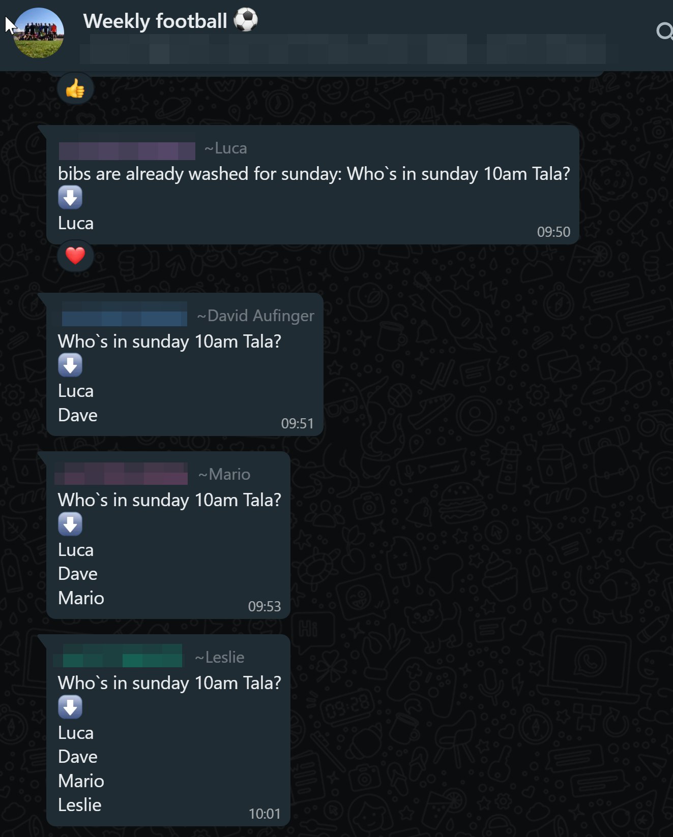The width and height of the screenshot is (673, 837).
Task: Click the ~Luca sender name
Action: pyautogui.click(x=225, y=148)
